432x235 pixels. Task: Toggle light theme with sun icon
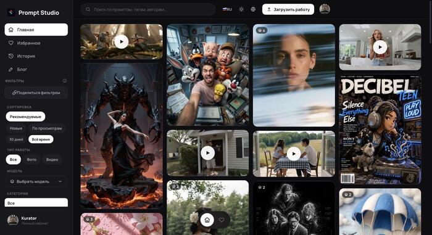pyautogui.click(x=241, y=9)
